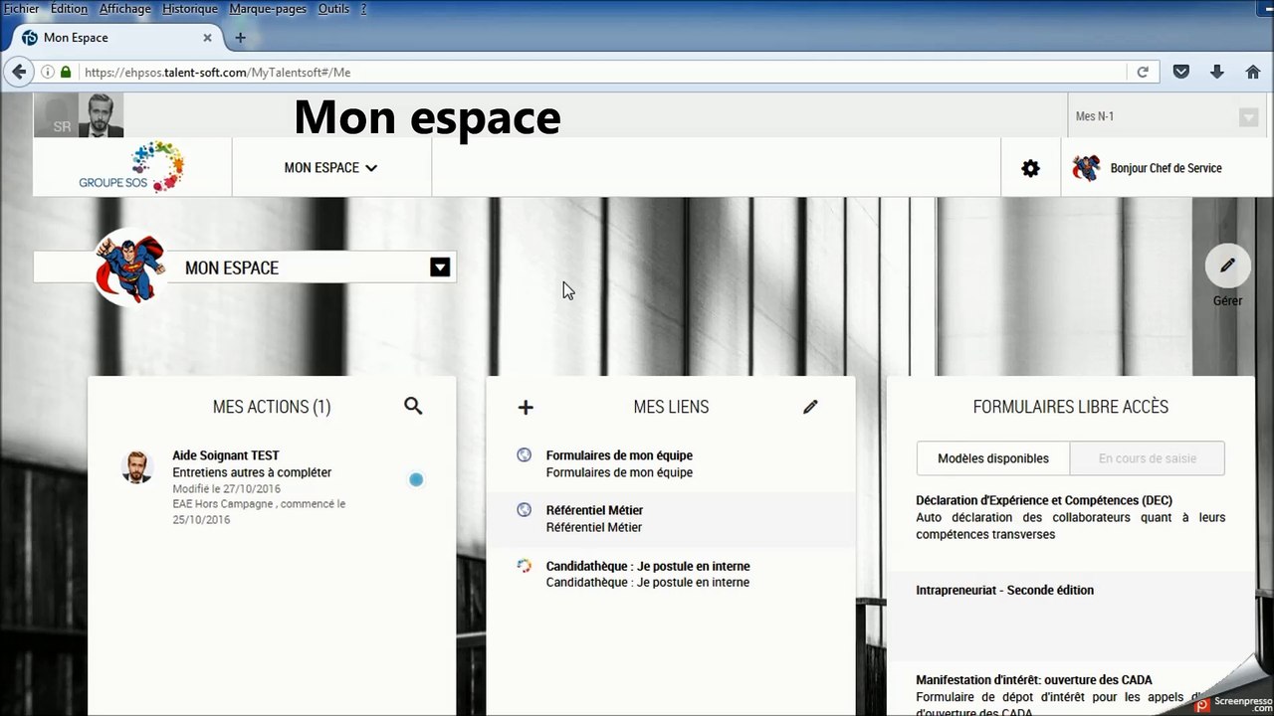Click the Candidathèque colorful circle icon

pyautogui.click(x=525, y=566)
